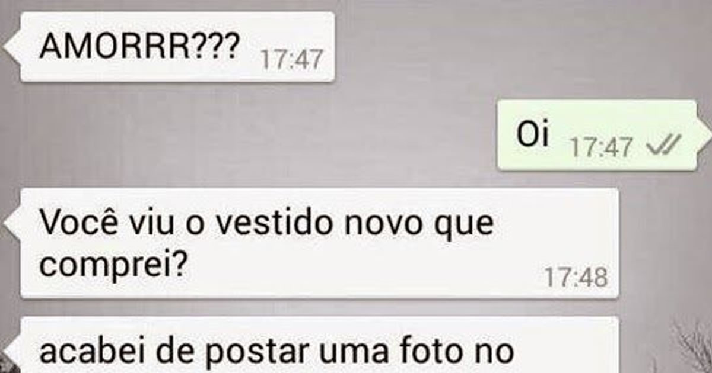The width and height of the screenshot is (712, 373).
Task: Click the word "foto" in last message
Action: (x=432, y=351)
